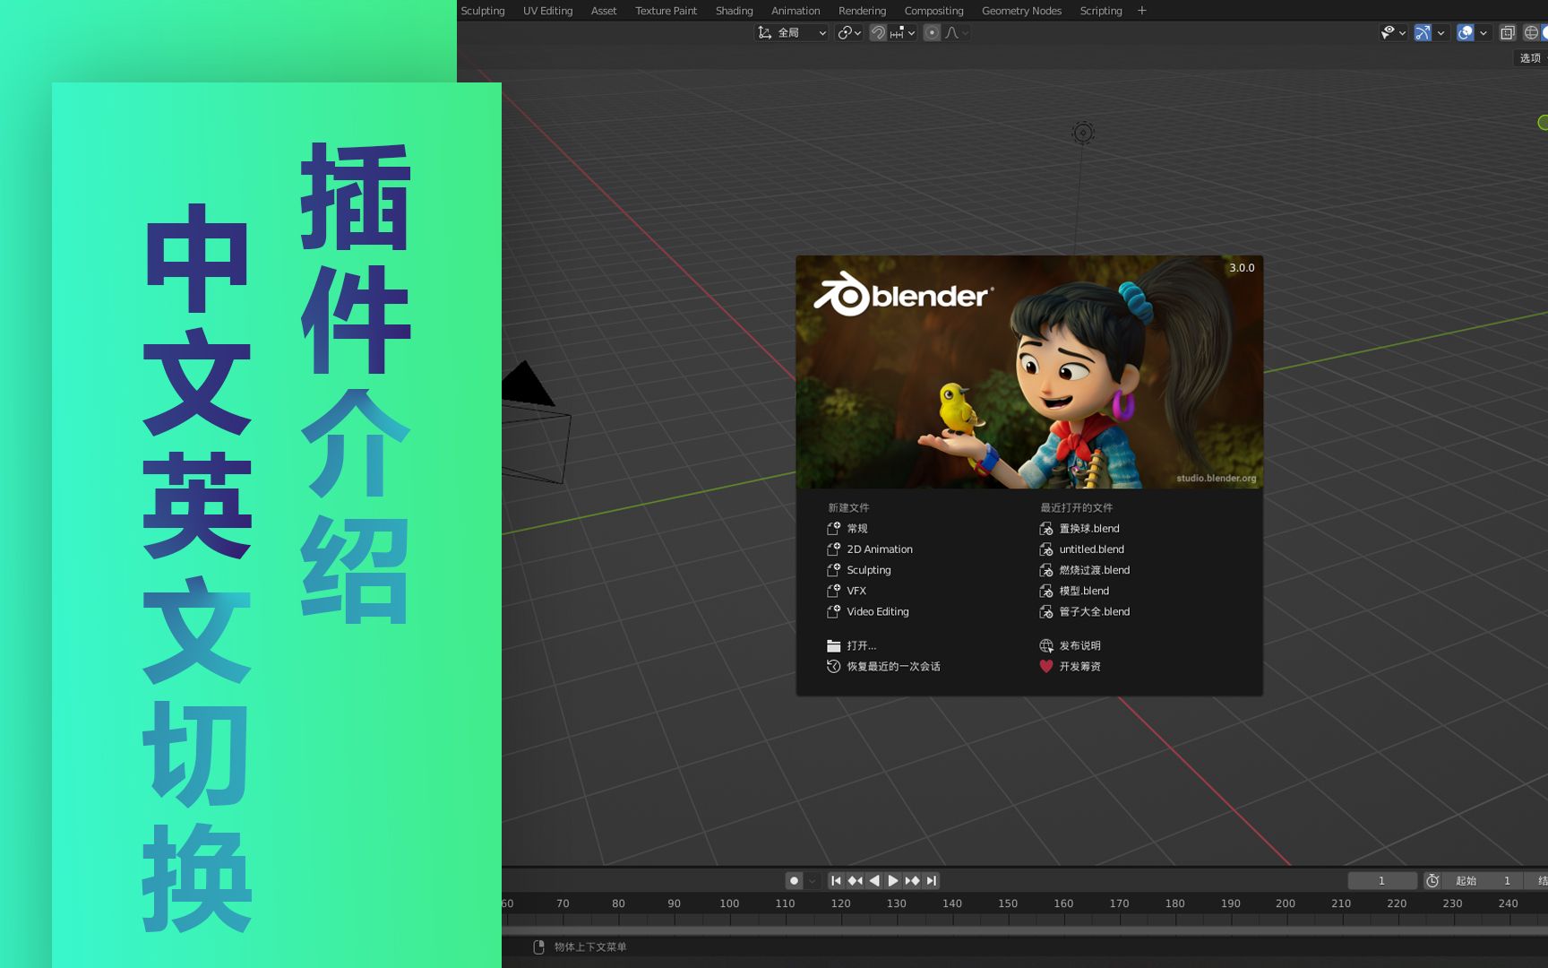Open the 选项 options dropdown
Viewport: 1548px width, 968px height.
click(1531, 58)
